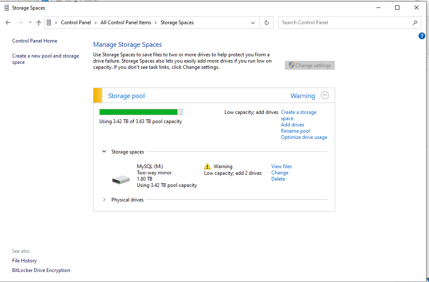Collapse the Storage pool panel
The image size is (429, 282).
pyautogui.click(x=325, y=96)
